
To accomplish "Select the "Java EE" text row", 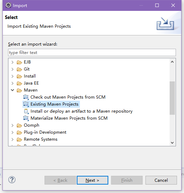I will [31, 83].
